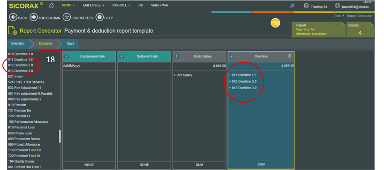Click + 013 Overtime 3.0 in Overtime column
Screen dimensions: 384x170
tap(242, 88)
